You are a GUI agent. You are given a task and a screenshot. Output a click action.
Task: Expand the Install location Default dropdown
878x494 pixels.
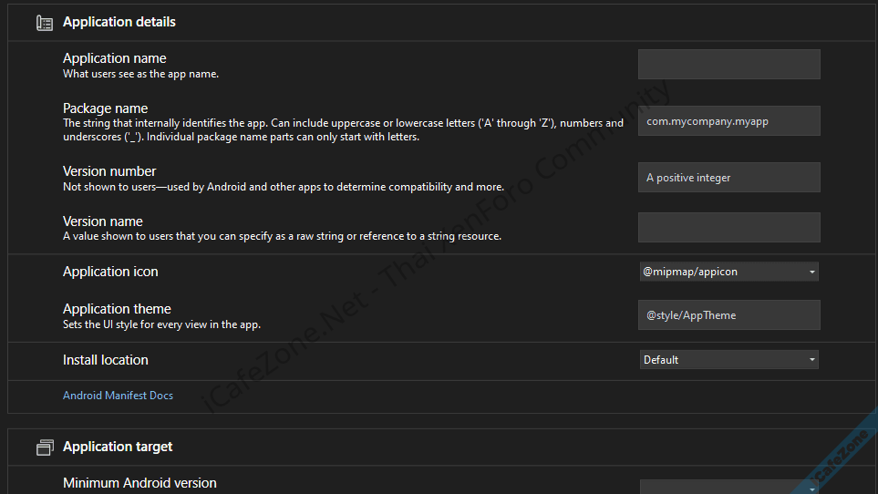(728, 360)
